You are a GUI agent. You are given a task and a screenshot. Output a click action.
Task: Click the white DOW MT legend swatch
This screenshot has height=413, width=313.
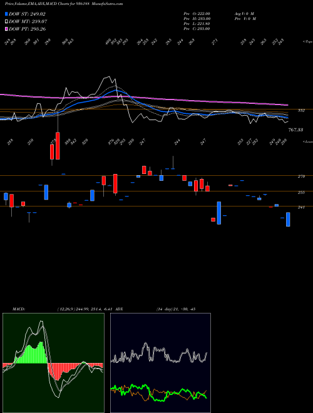pyautogui.click(x=6, y=21)
